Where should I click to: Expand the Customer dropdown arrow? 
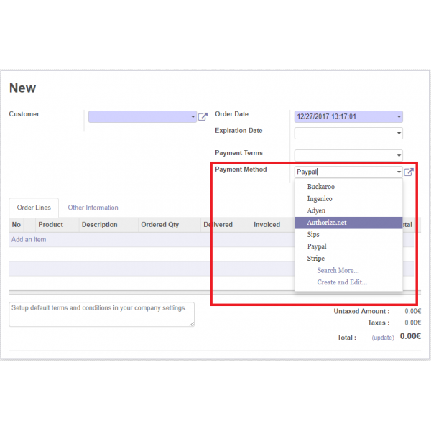193,117
